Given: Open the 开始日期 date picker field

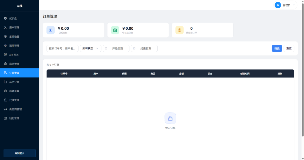Looking at the screenshot, I should (116, 48).
